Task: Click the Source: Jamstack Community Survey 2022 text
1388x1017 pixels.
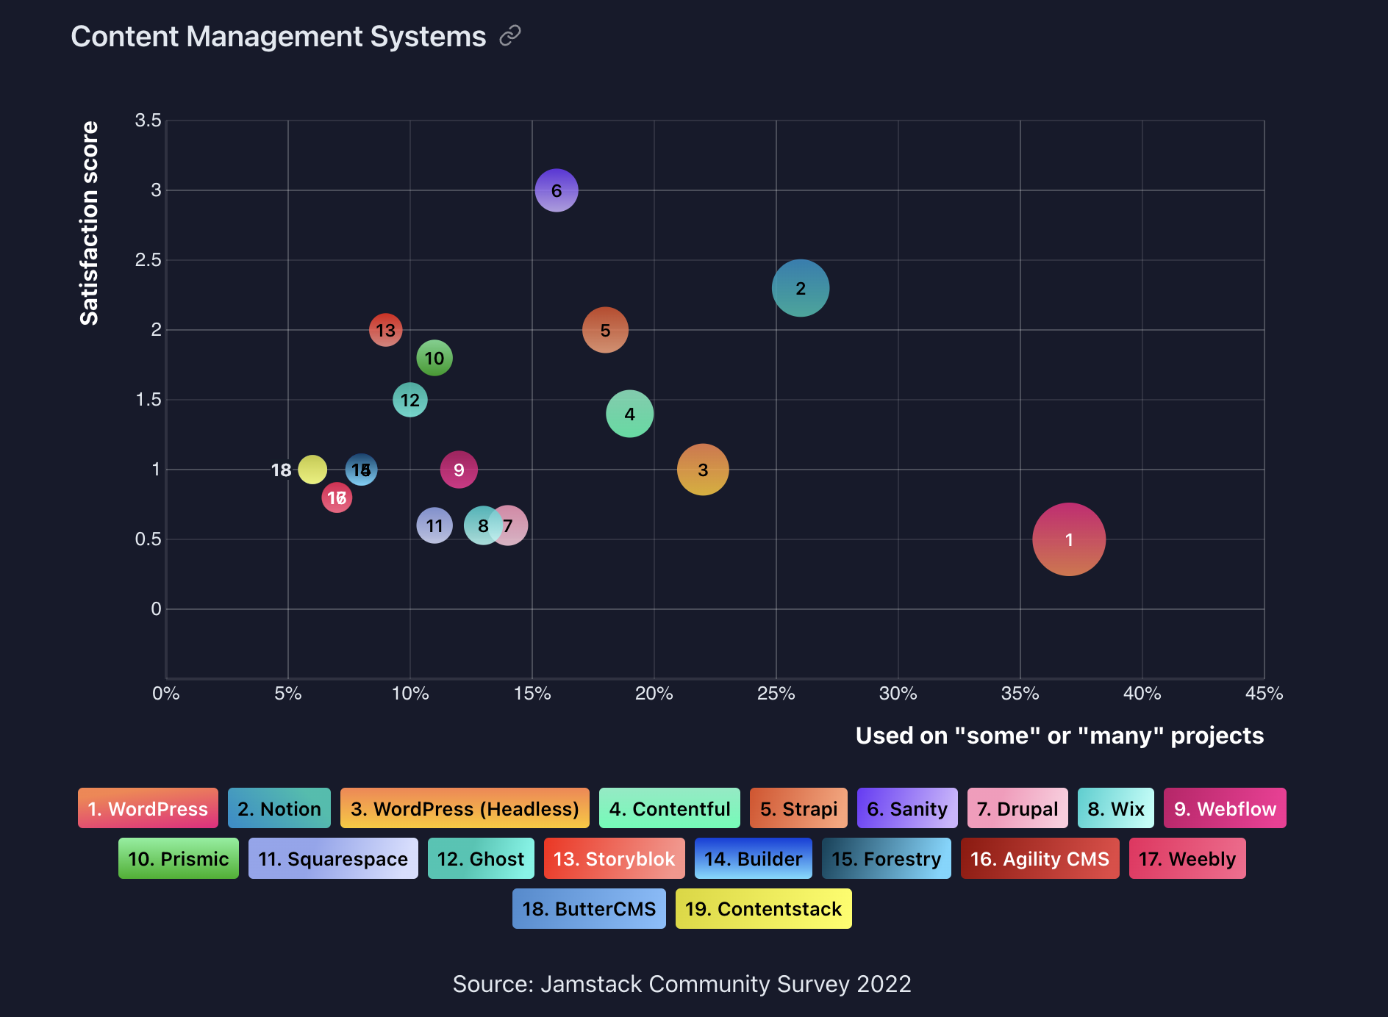Action: [x=682, y=984]
